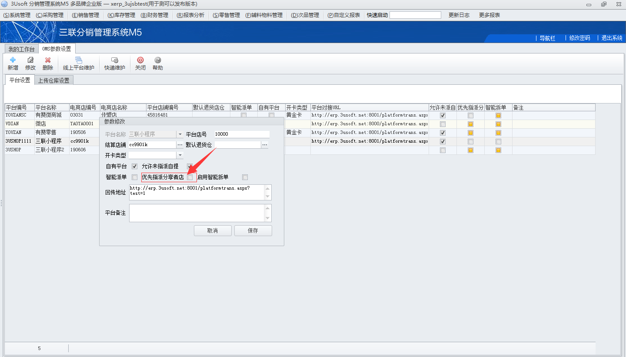The image size is (626, 357).
Task: Select the 平台设置 tab
Action: (20, 80)
